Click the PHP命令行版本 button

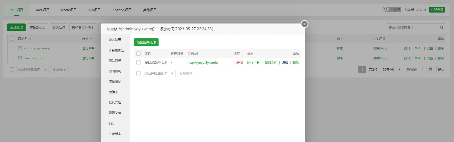click(83, 27)
